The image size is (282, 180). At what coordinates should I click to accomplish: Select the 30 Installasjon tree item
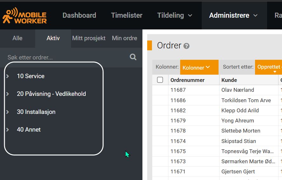pyautogui.click(x=36, y=112)
